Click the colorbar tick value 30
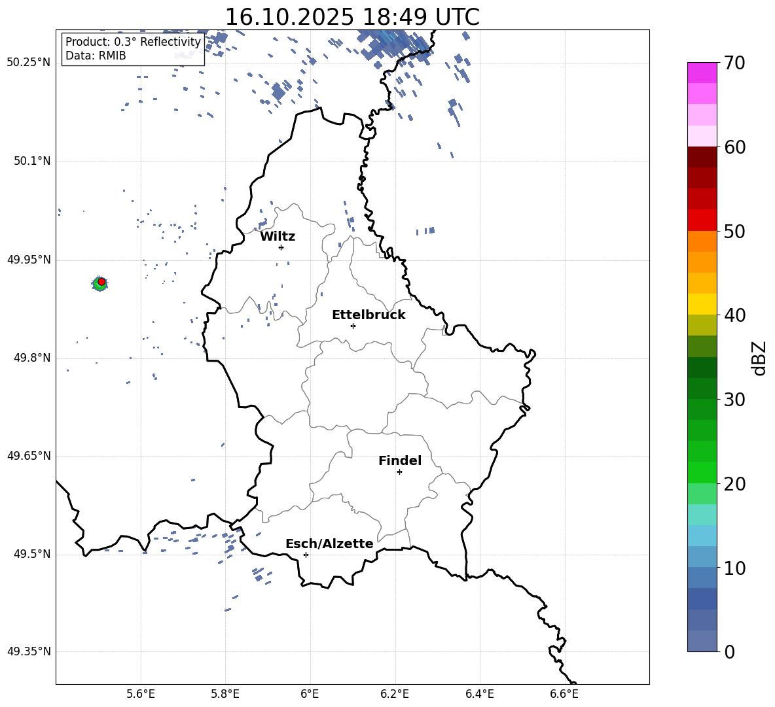The image size is (775, 707). [734, 400]
